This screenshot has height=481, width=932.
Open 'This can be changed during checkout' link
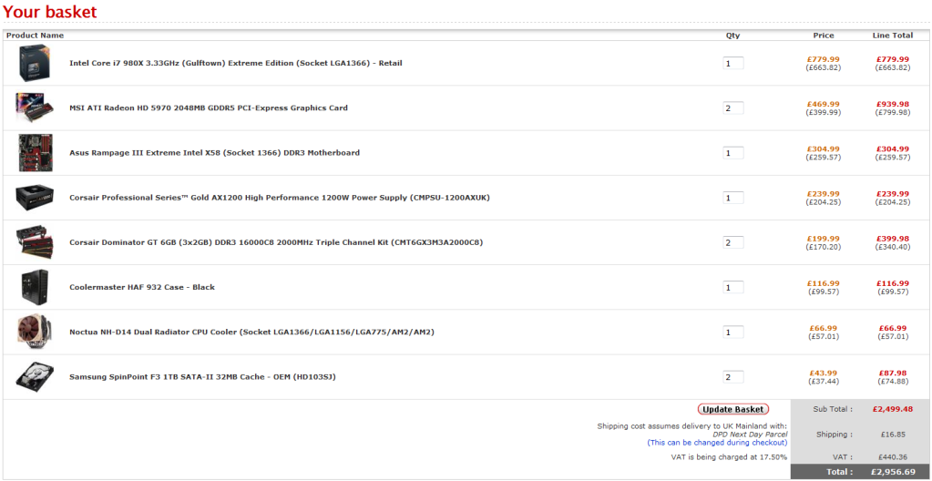(x=717, y=443)
